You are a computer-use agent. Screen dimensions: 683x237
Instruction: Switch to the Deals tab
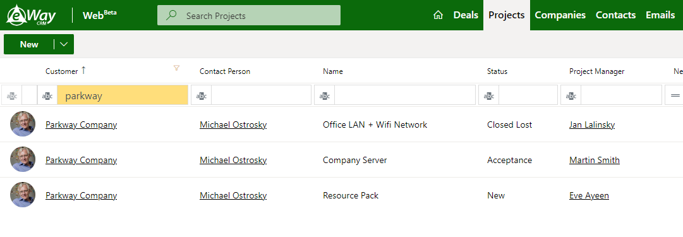coord(466,15)
